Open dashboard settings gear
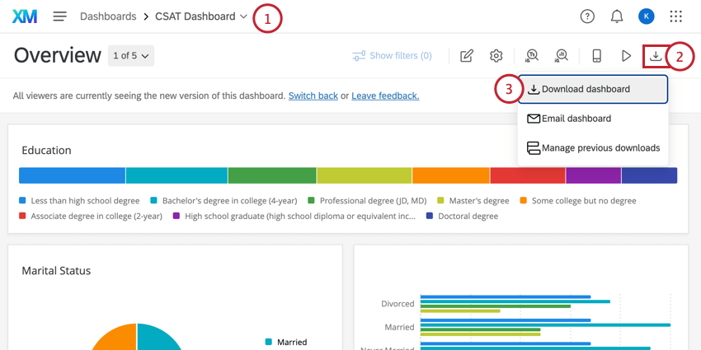The width and height of the screenshot is (701, 350). coord(496,56)
